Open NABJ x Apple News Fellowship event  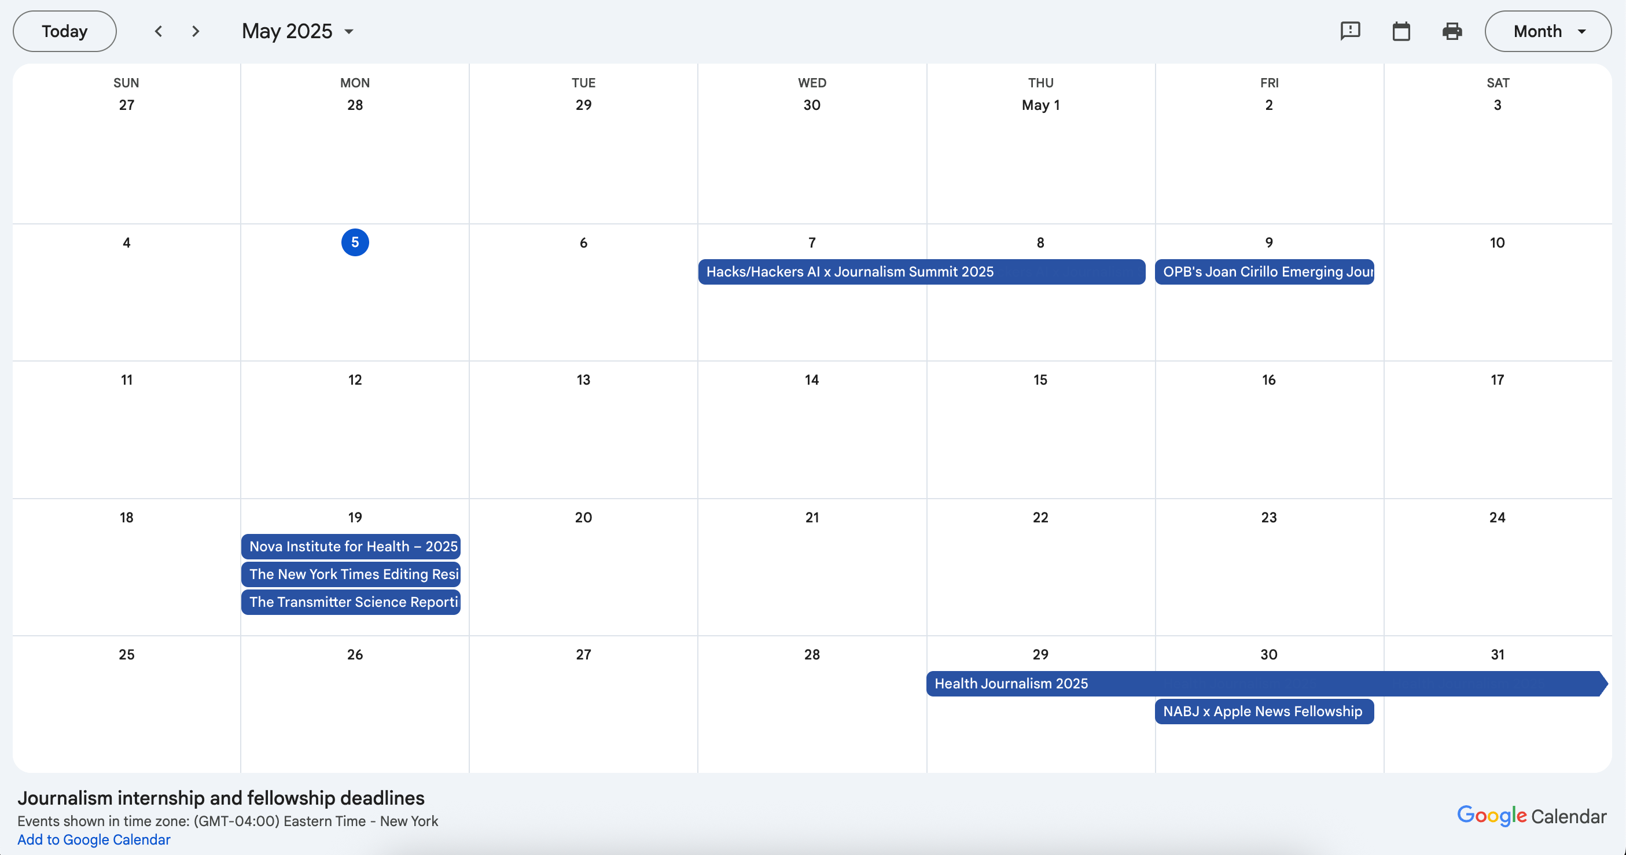tap(1264, 711)
